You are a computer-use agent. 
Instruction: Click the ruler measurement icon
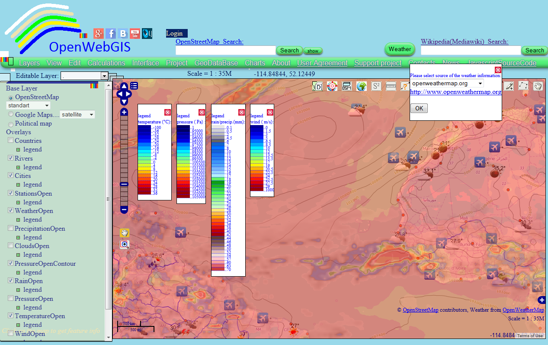click(390, 86)
